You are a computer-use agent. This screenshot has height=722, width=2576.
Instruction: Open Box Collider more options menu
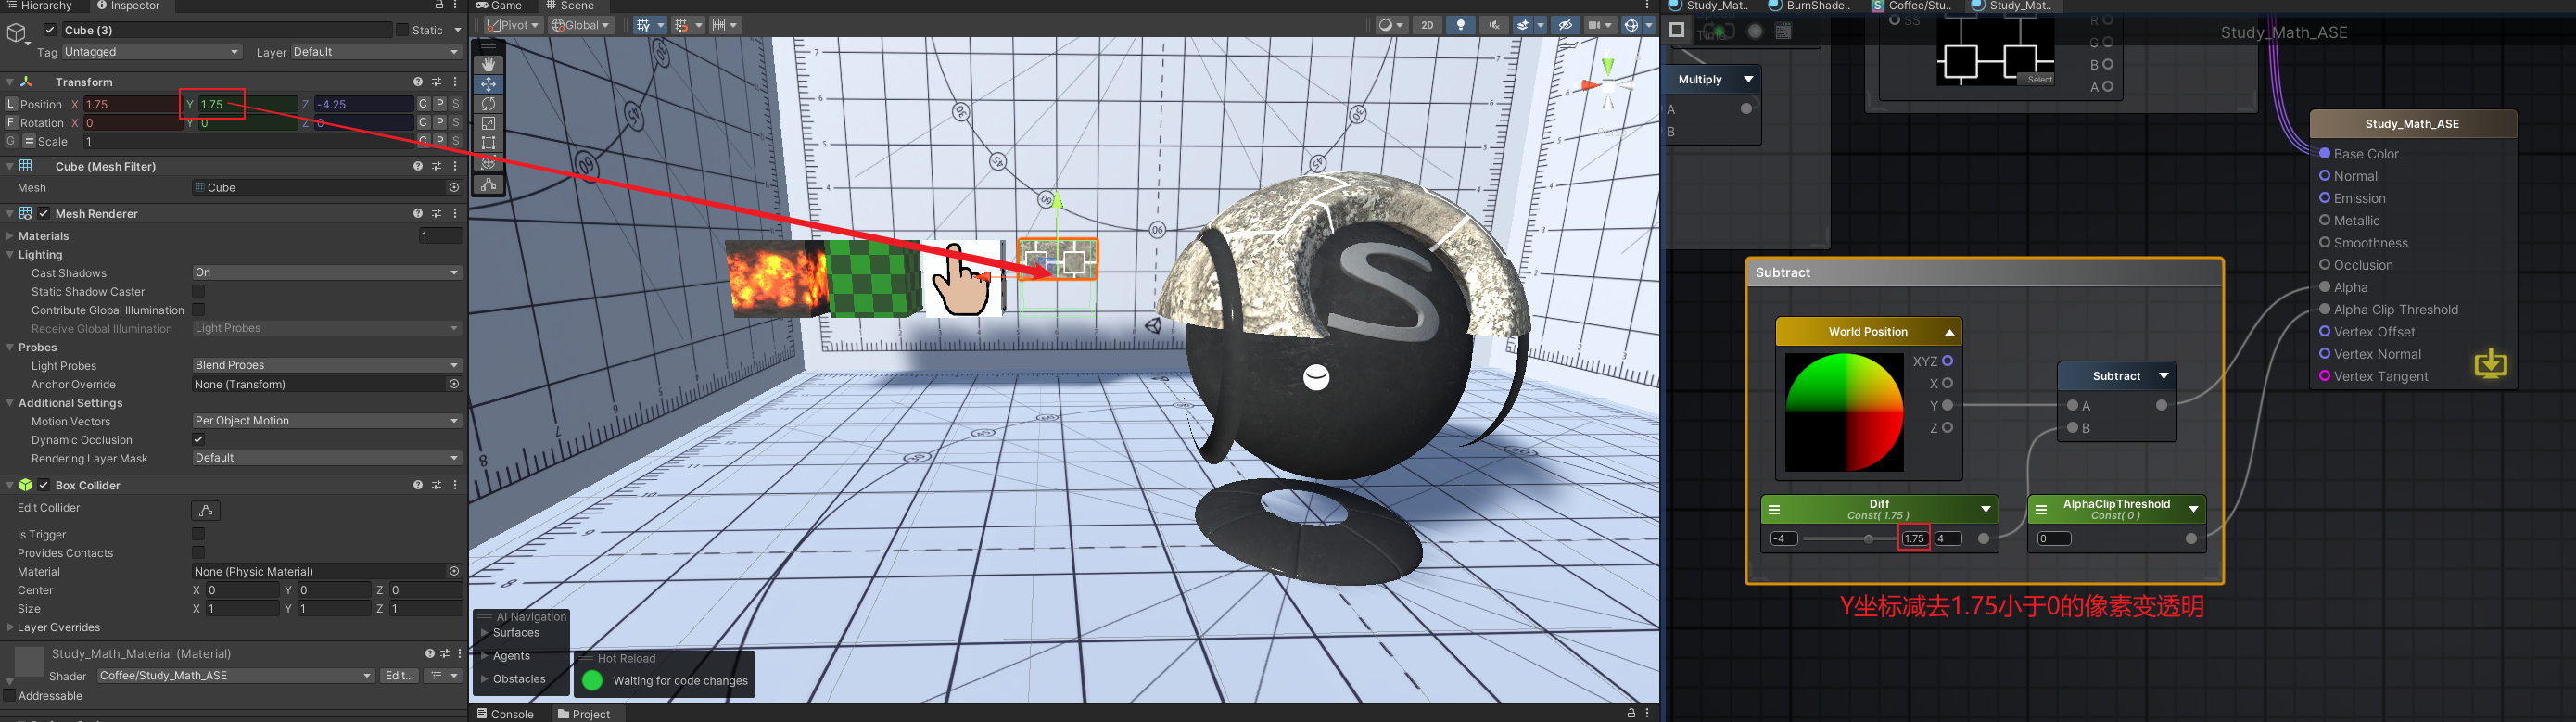(x=455, y=485)
